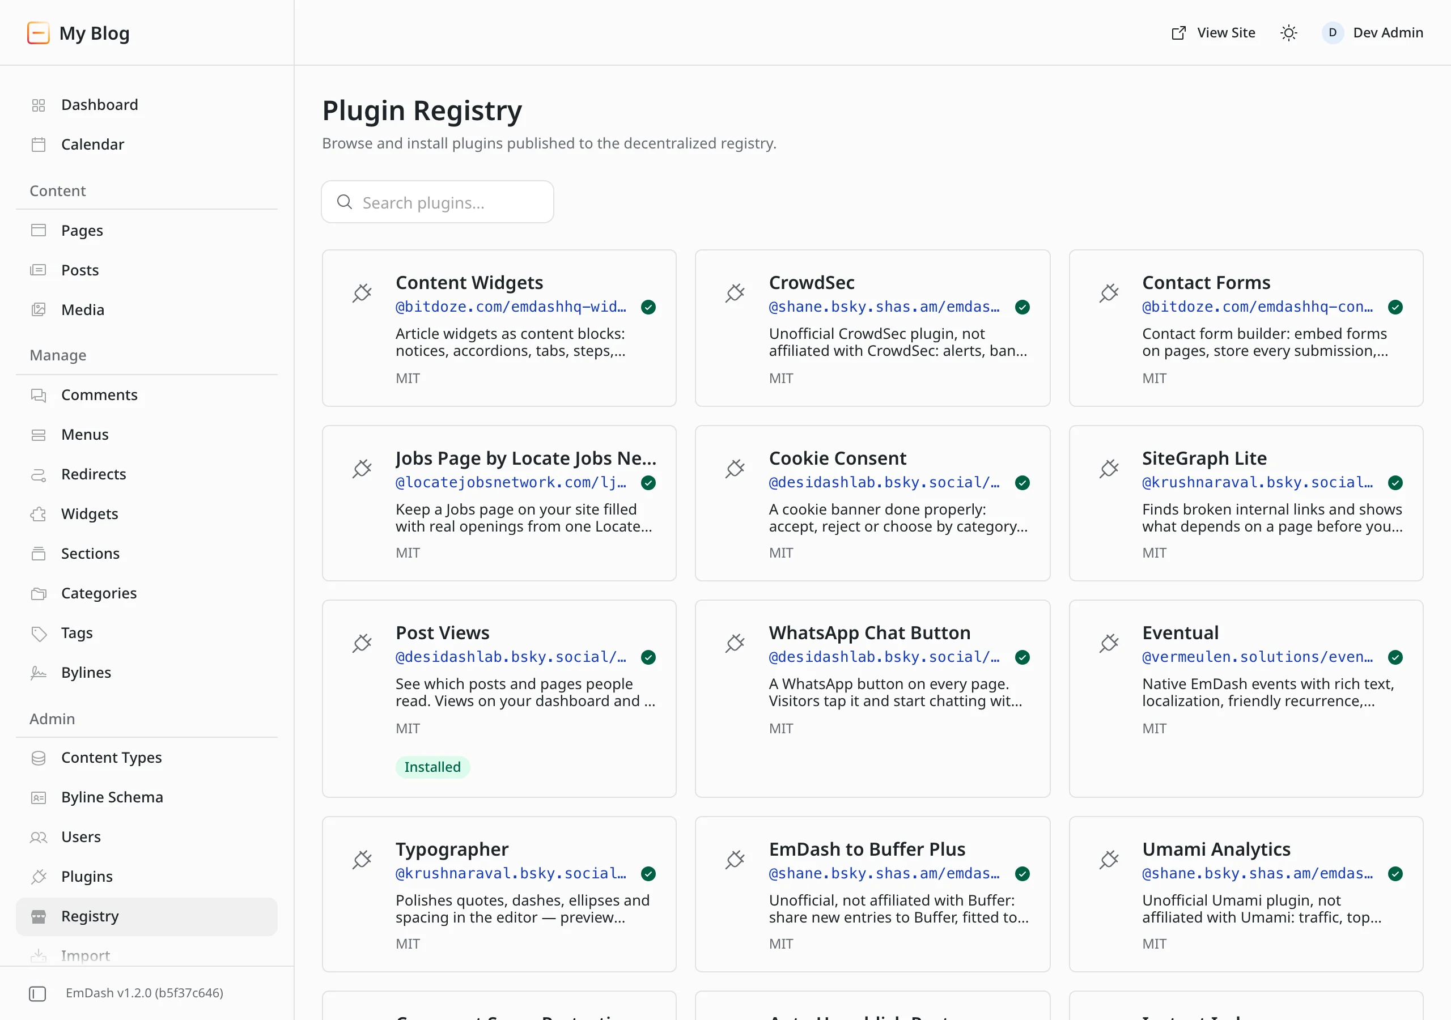Image resolution: width=1451 pixels, height=1020 pixels.
Task: Open the Content Widgets plugin card
Action: coord(499,328)
